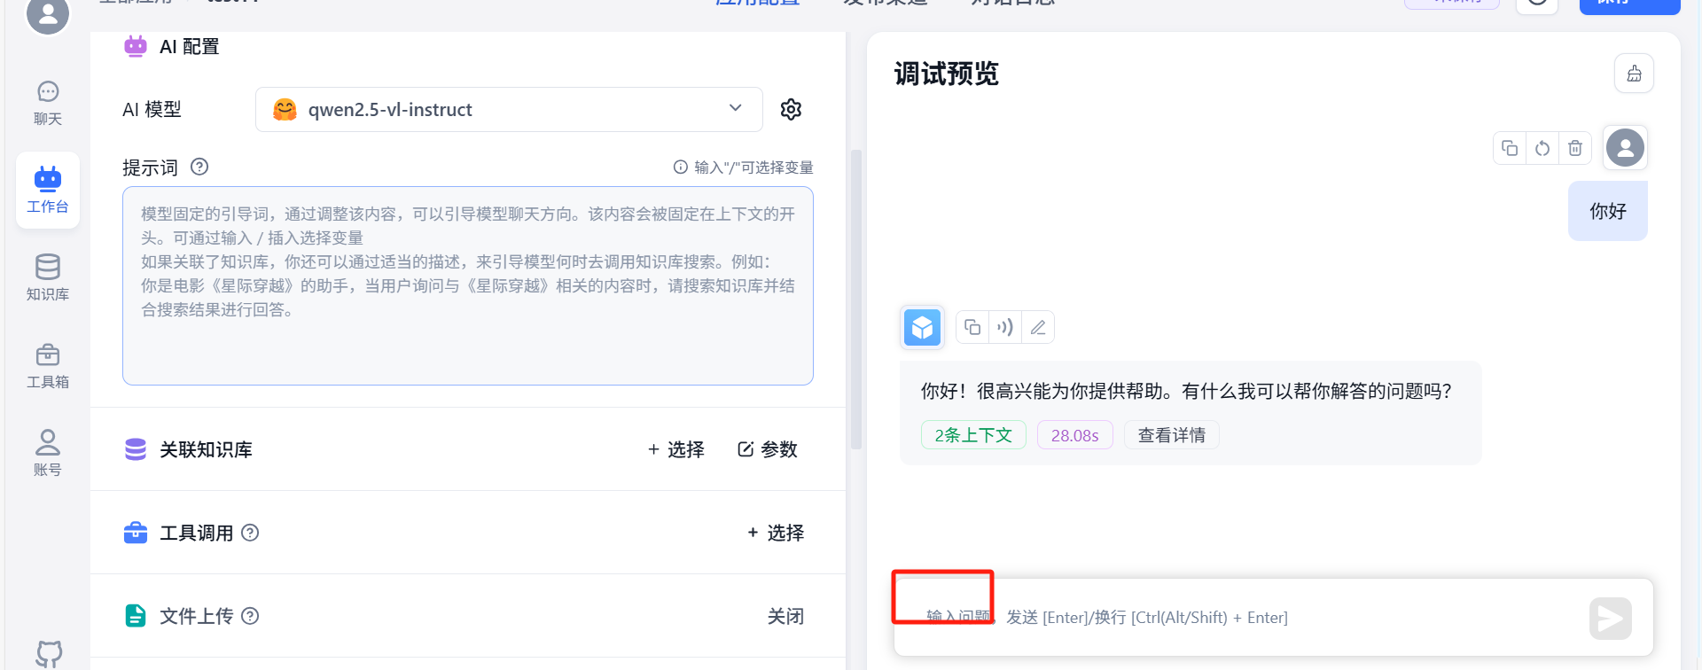This screenshot has height=670, width=1702.
Task: Delete the user message 你好
Action: pyautogui.click(x=1575, y=148)
